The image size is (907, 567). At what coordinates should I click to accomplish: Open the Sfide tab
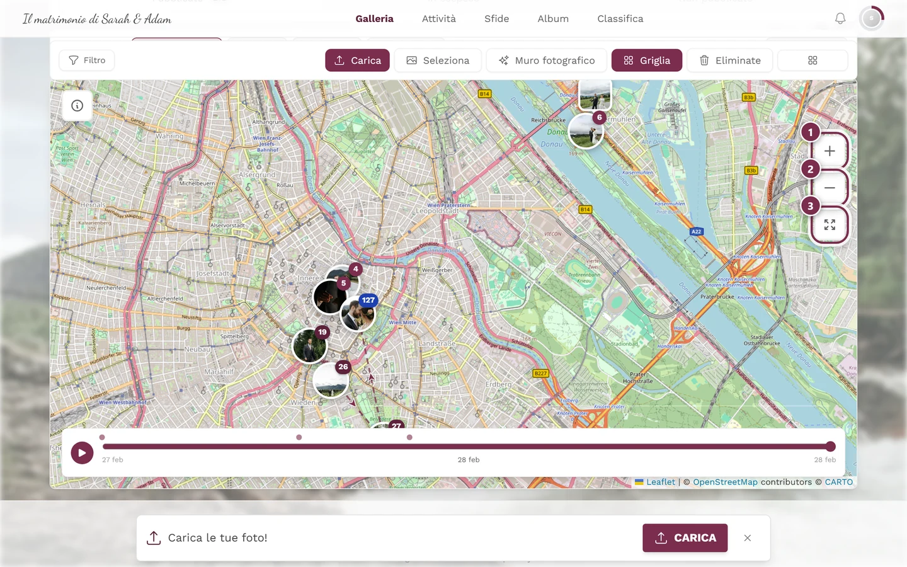pyautogui.click(x=497, y=19)
